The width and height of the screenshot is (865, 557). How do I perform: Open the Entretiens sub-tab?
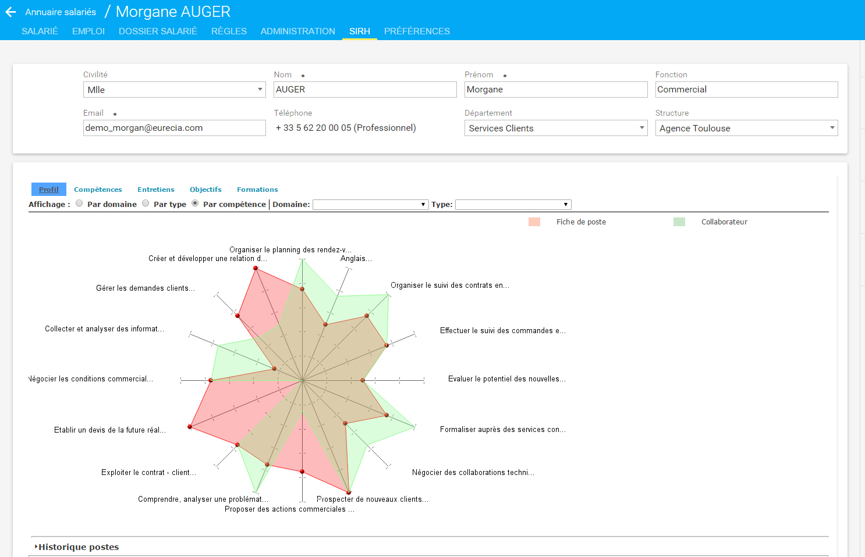[x=156, y=190]
